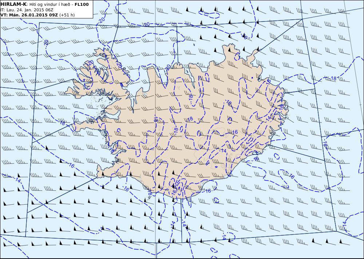Click the 'VT: Mán. 26.01.2015 09Z' valid time
364x259 pixels.
[x=29, y=15]
